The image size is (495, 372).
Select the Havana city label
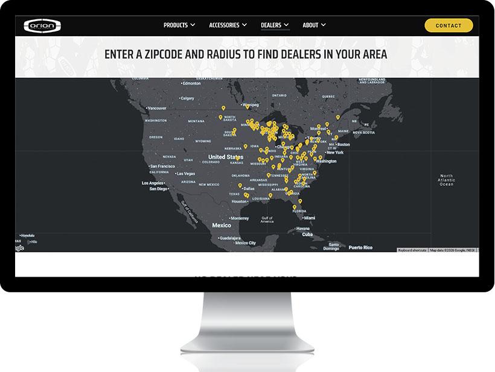pos(303,228)
